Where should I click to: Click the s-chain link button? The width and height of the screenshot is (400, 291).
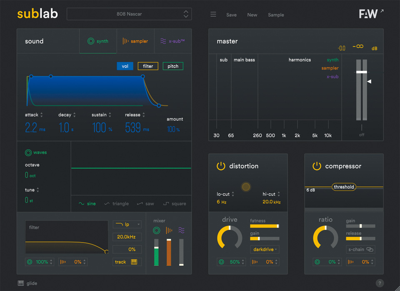[x=360, y=249]
